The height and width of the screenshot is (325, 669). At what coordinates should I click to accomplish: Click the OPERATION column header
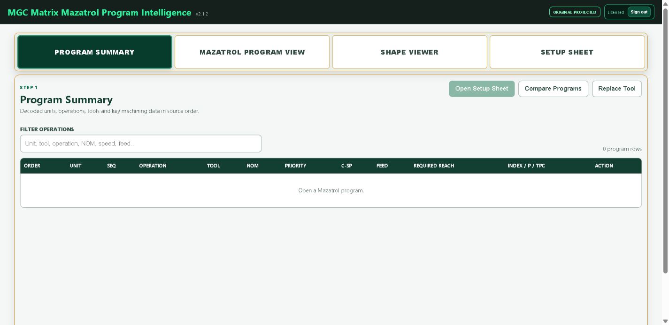pos(153,166)
